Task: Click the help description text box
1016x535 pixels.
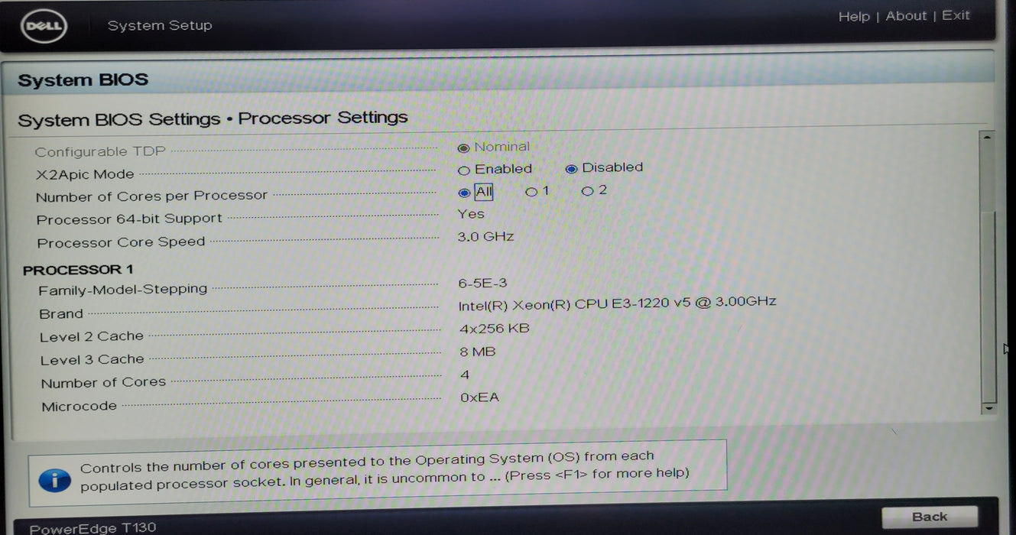Action: click(x=377, y=473)
